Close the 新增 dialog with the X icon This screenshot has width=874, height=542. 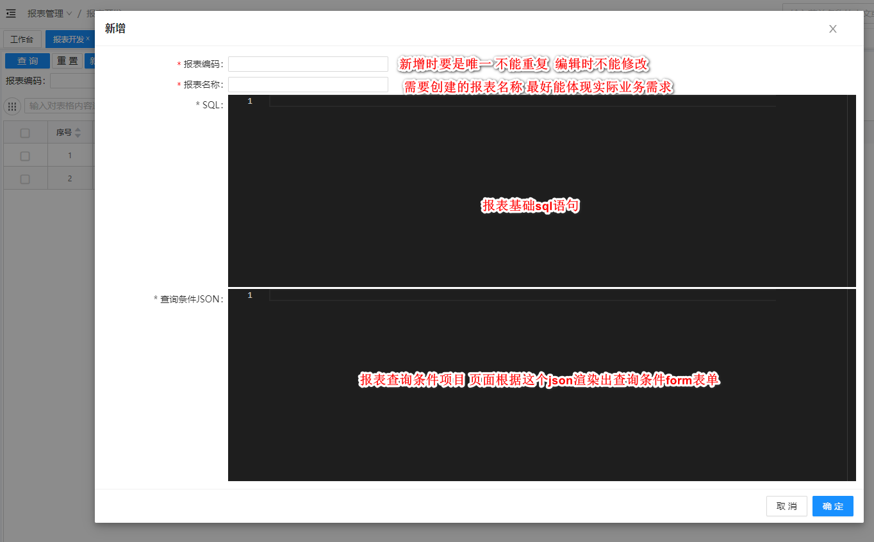(832, 29)
